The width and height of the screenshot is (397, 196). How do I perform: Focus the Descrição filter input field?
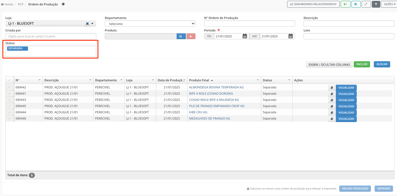[x=349, y=24]
